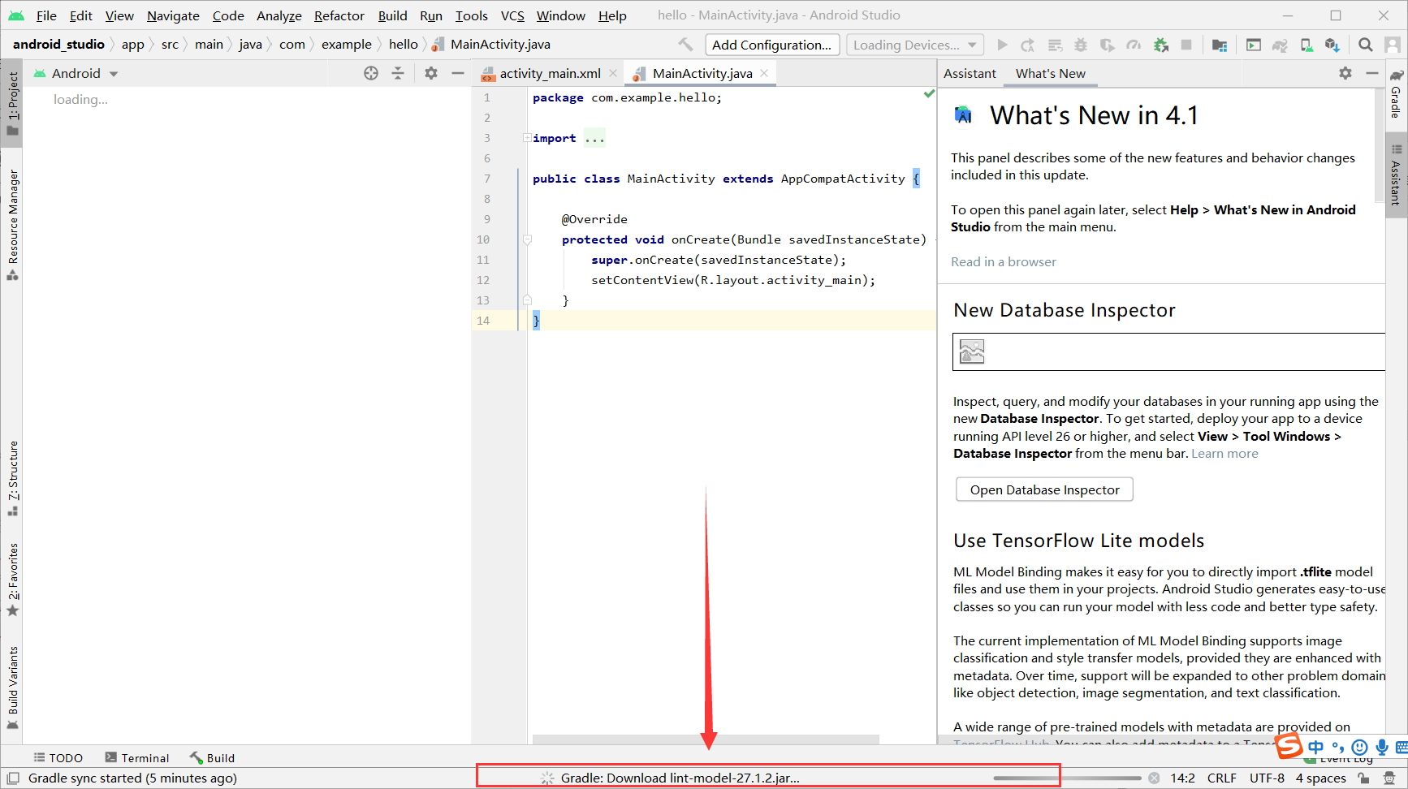
Task: Toggle the Gradle tool window on right
Action: (1396, 95)
